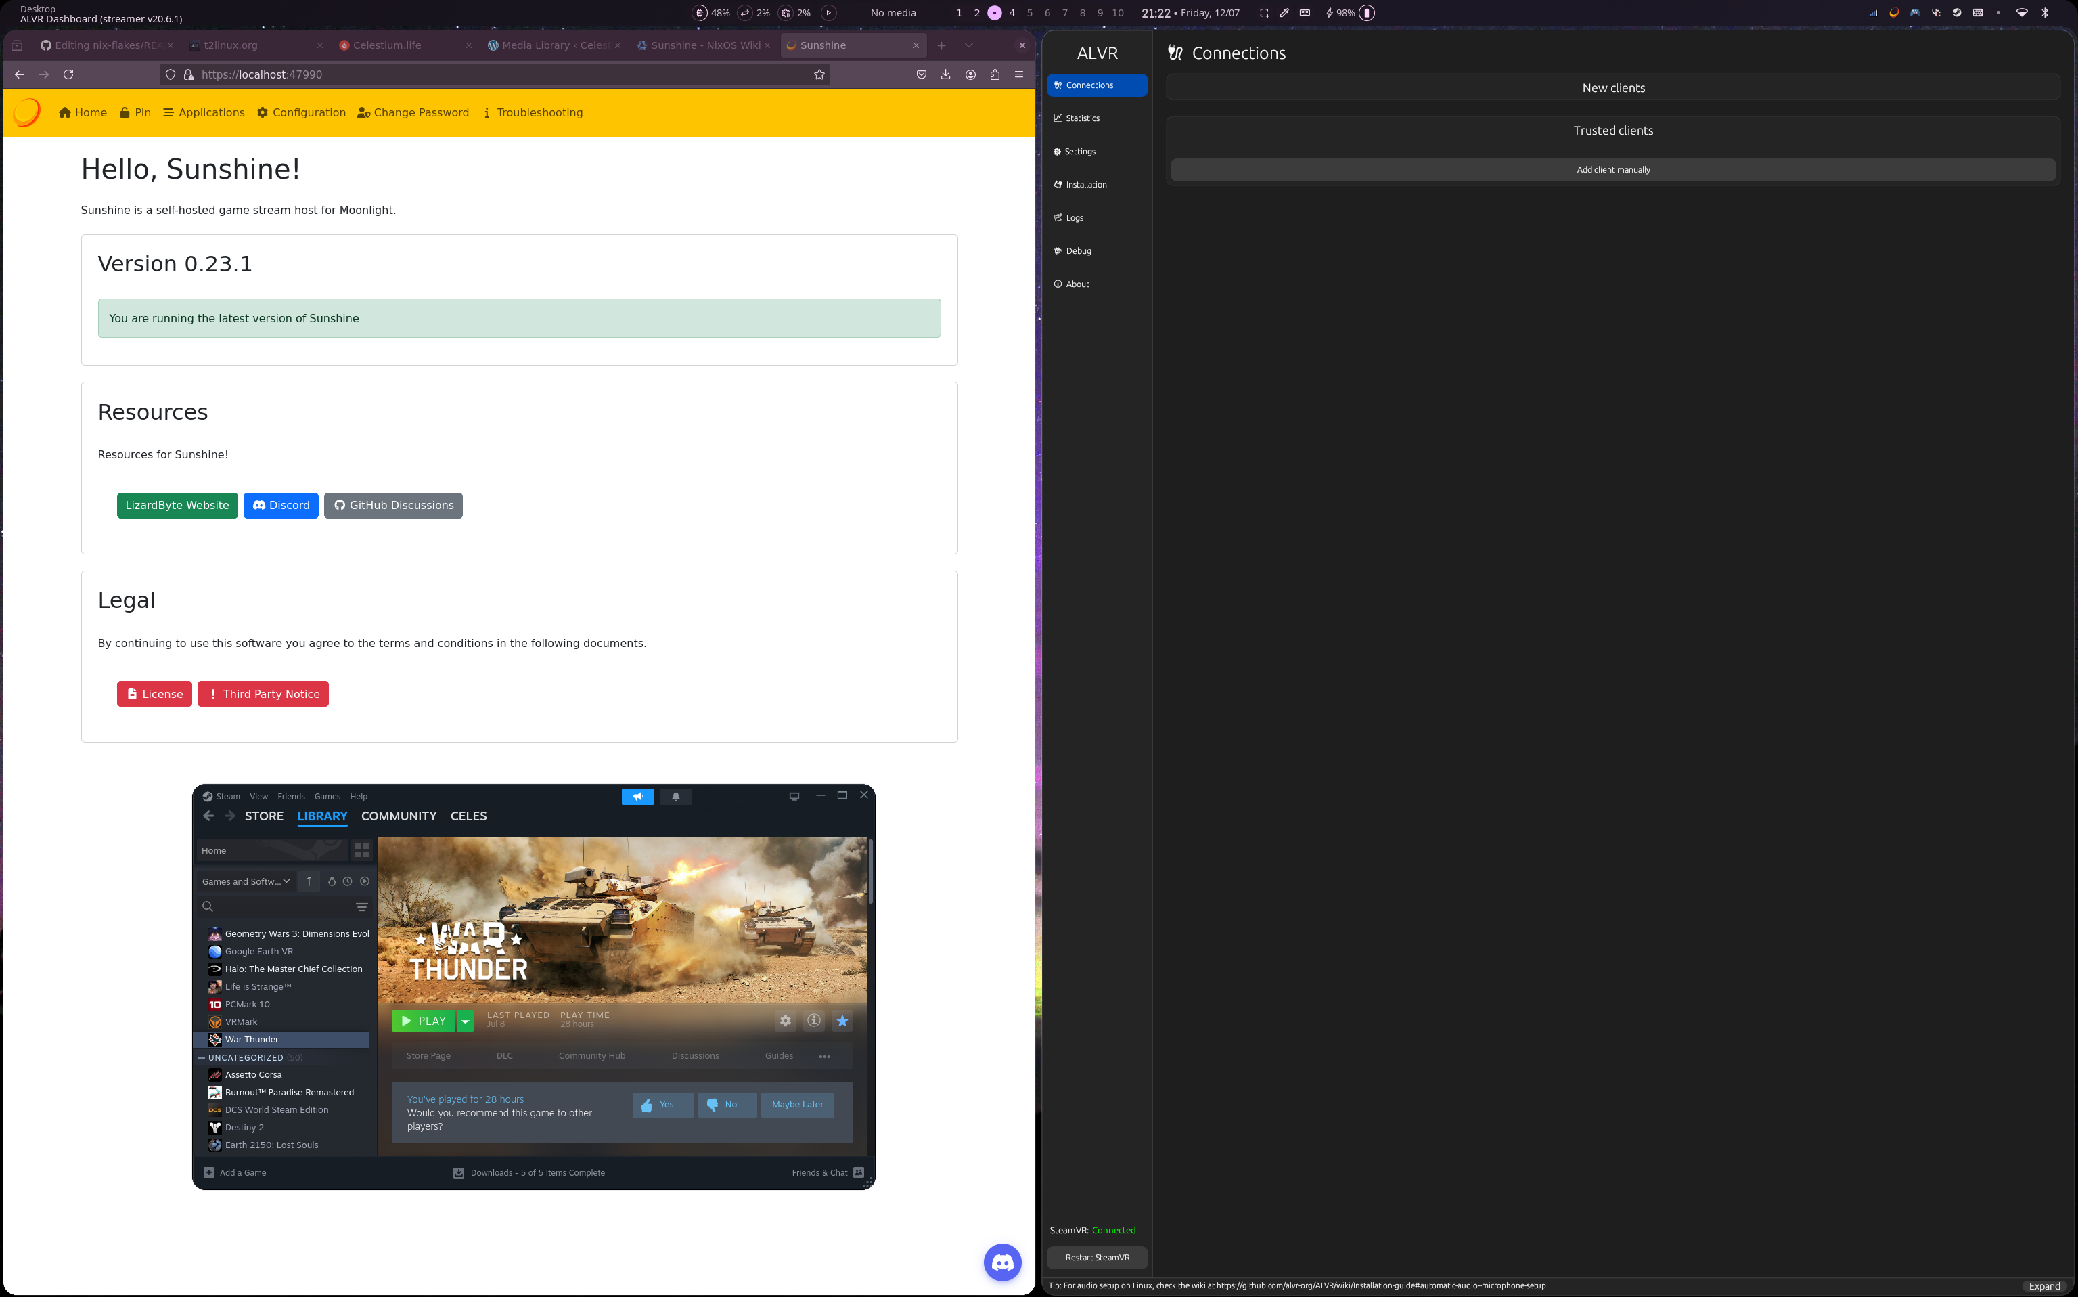The height and width of the screenshot is (1297, 2078).
Task: Click the media play button in top bar
Action: (x=828, y=13)
